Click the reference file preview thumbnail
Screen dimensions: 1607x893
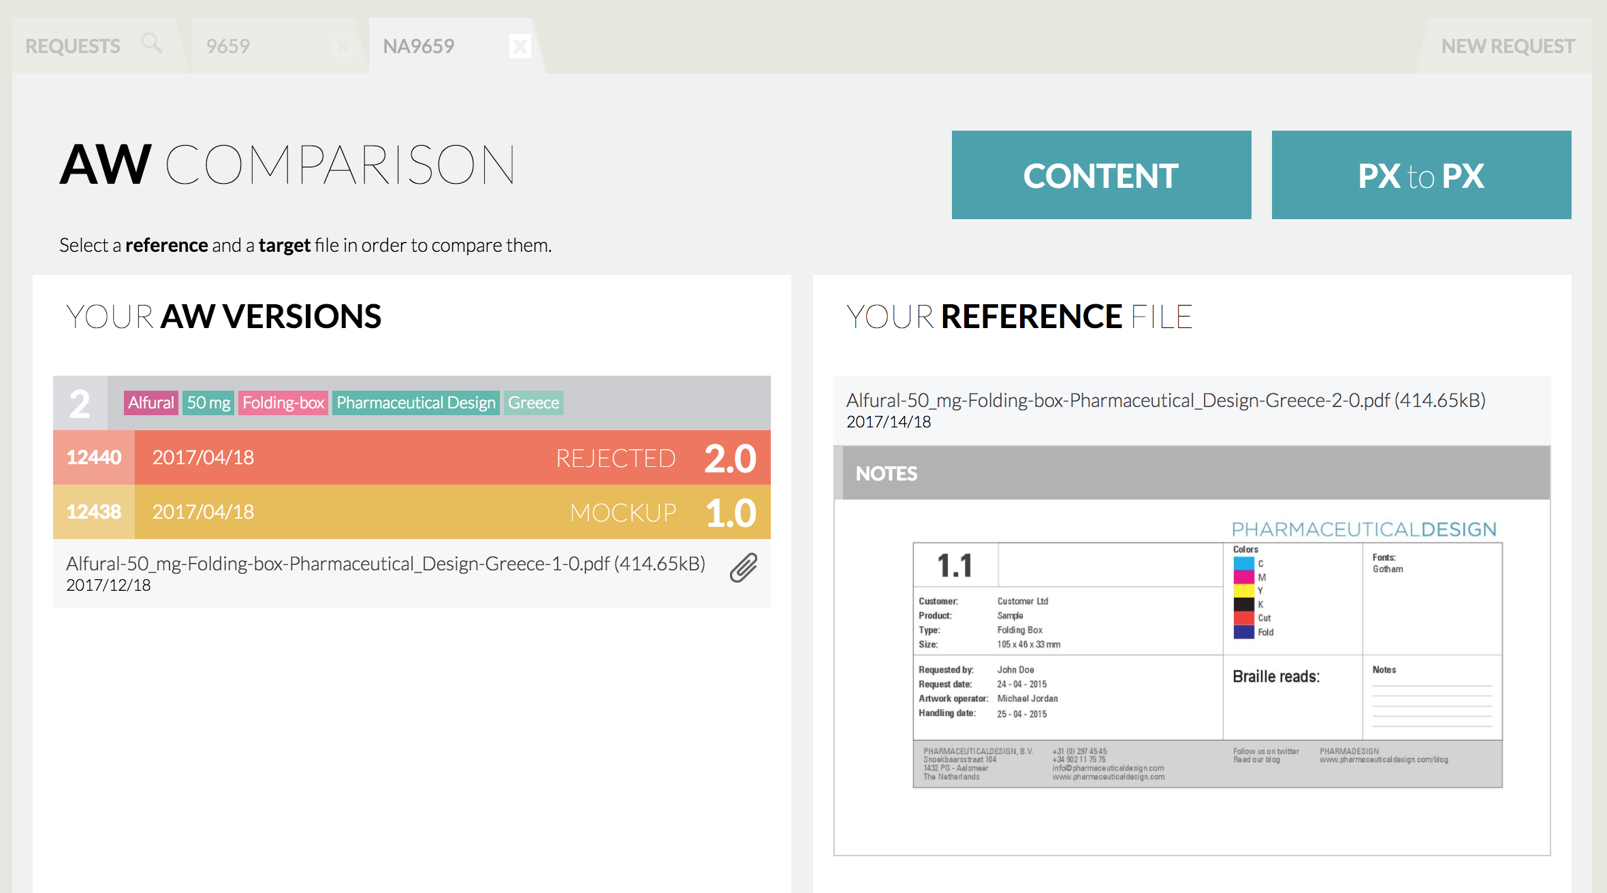tap(1207, 664)
